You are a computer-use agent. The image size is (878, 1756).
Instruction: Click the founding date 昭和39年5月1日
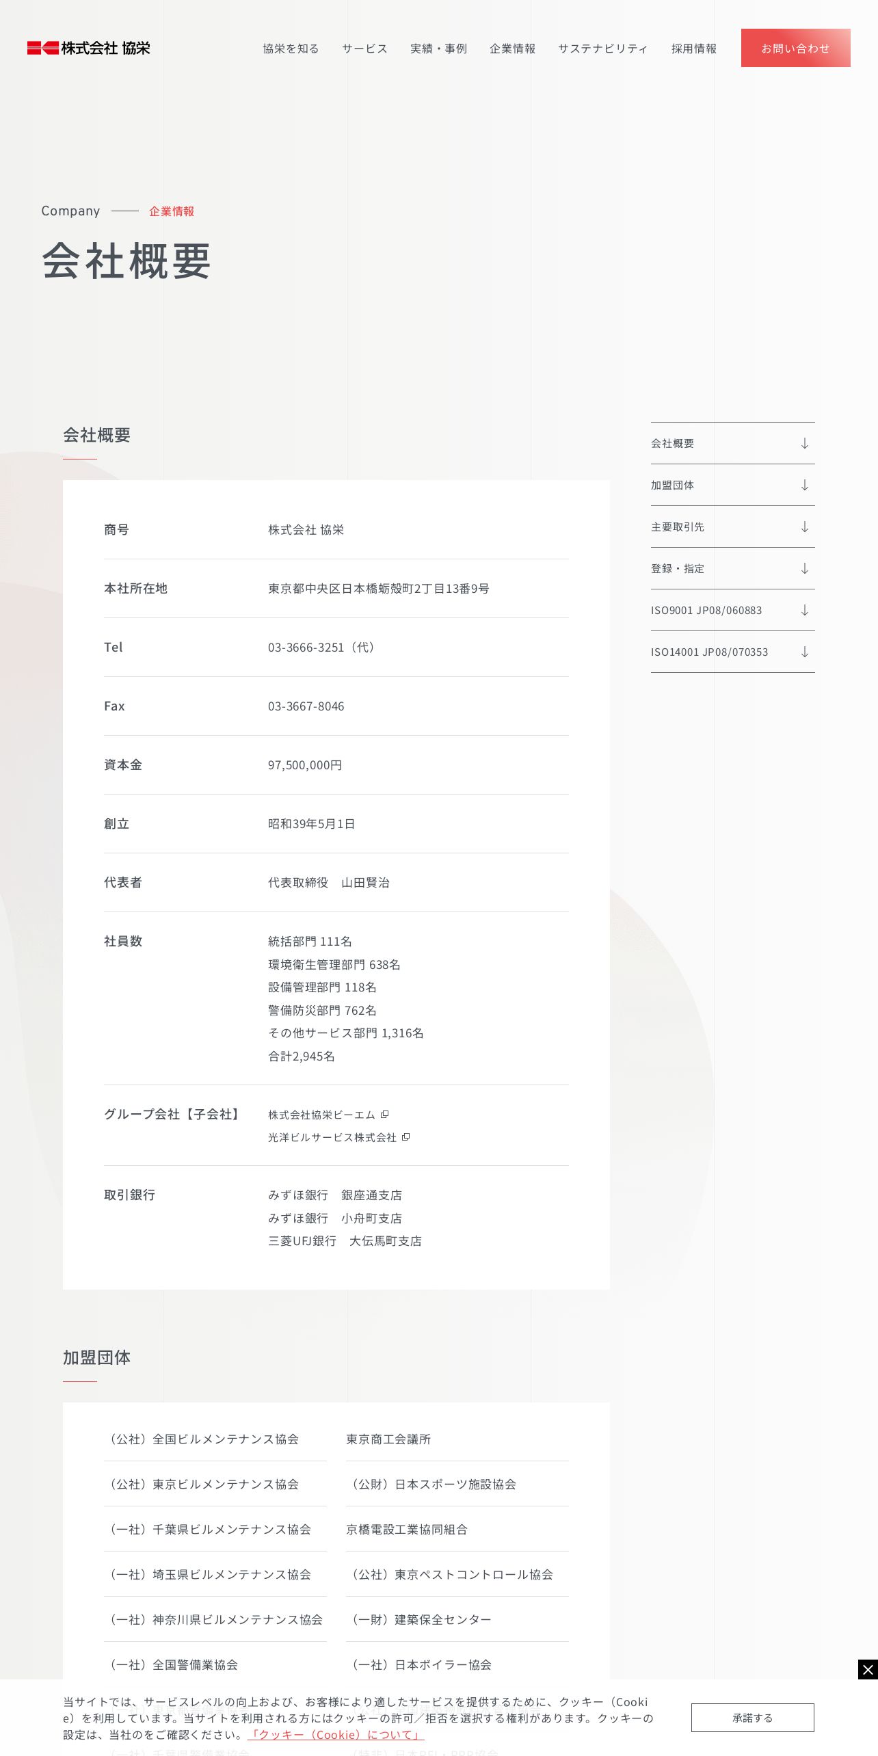(x=312, y=824)
